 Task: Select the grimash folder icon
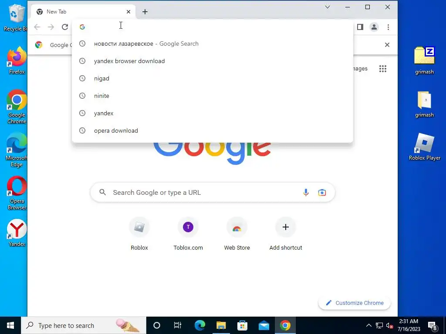tap(424, 104)
